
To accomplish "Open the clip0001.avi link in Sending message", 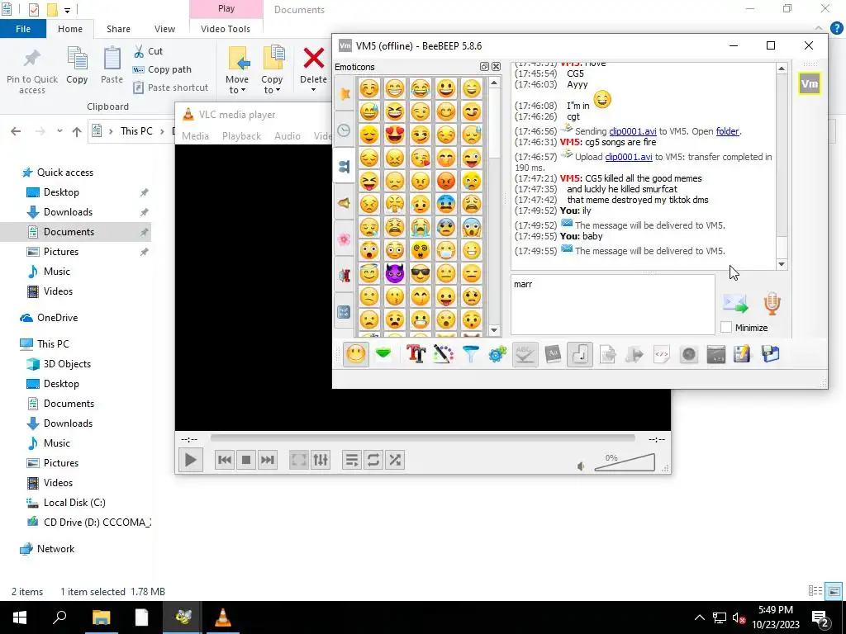I will (632, 131).
